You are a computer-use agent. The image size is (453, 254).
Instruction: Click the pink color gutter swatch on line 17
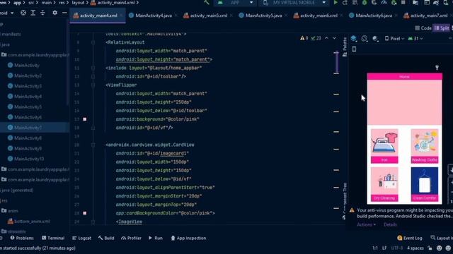(x=85, y=119)
